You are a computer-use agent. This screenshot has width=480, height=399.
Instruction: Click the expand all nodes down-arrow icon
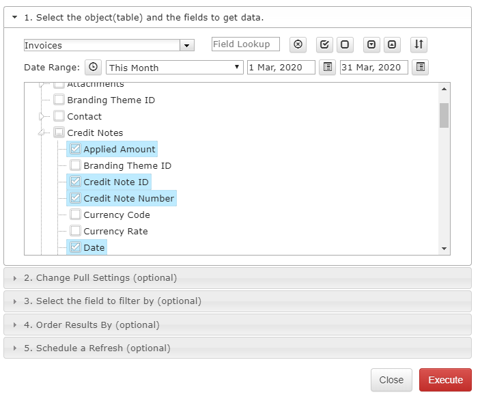371,44
